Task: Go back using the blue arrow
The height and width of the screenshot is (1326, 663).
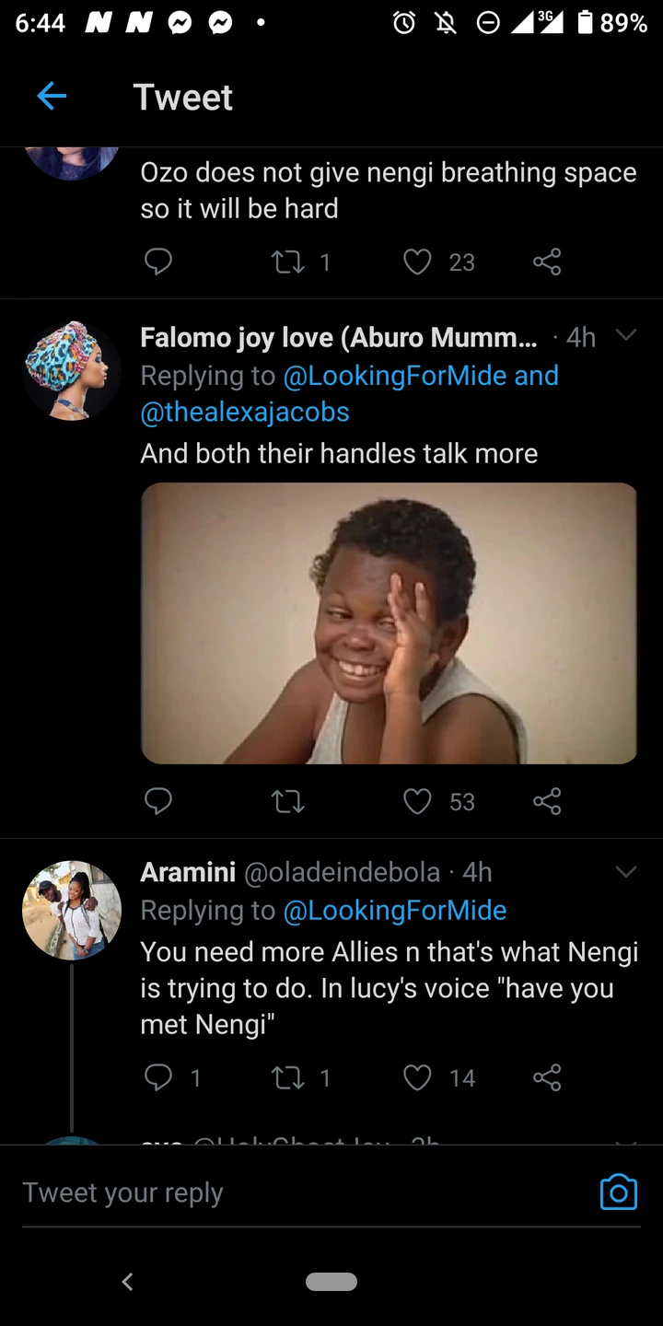Action: [52, 96]
